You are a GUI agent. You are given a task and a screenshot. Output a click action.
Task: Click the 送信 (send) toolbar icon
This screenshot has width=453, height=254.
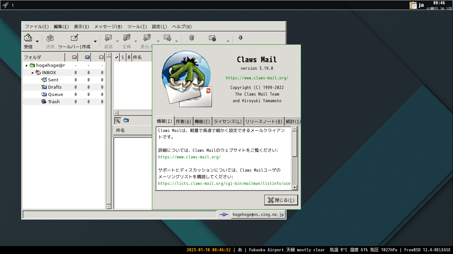click(50, 38)
